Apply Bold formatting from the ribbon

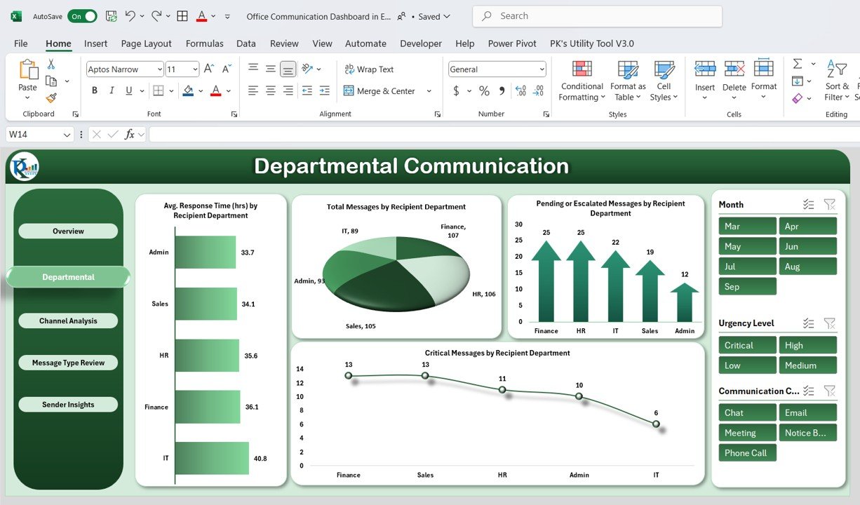click(x=95, y=90)
